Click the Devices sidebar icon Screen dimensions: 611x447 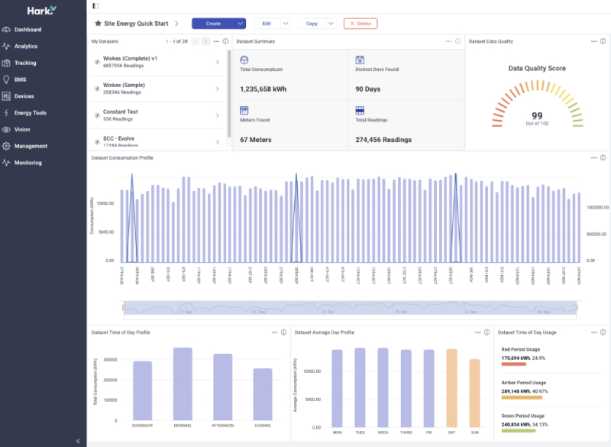7,96
